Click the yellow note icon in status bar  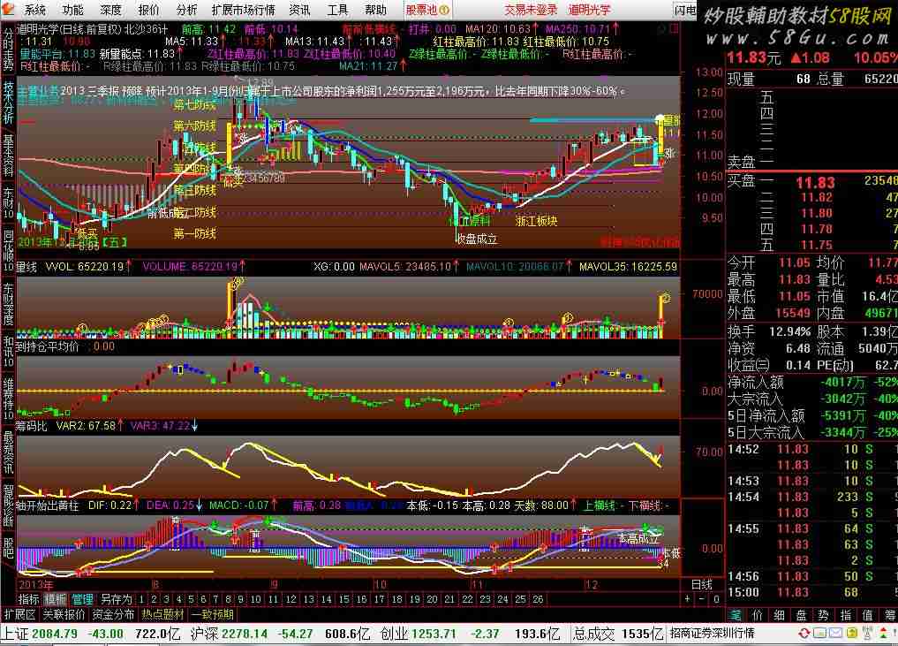pos(851,634)
